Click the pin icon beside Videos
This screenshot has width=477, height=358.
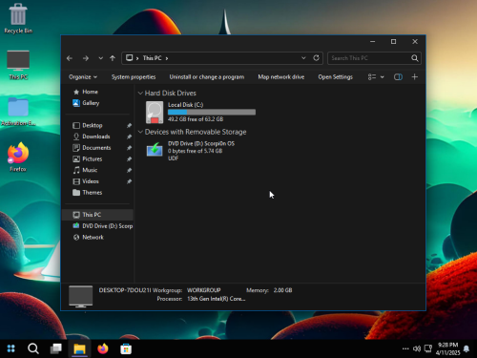[129, 181]
